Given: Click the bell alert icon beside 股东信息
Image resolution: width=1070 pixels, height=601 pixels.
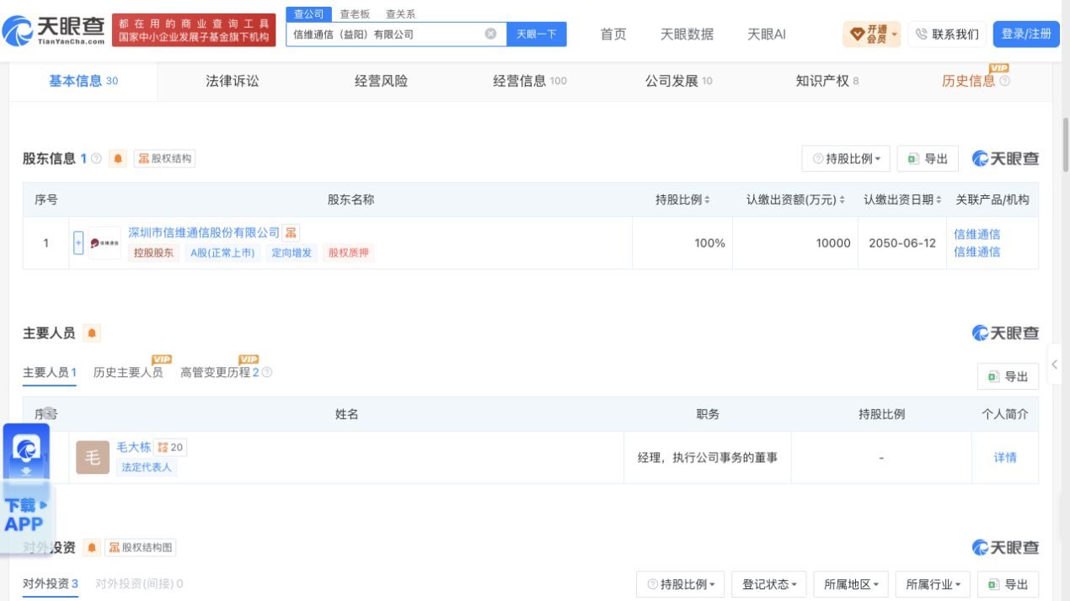Looking at the screenshot, I should coord(118,158).
